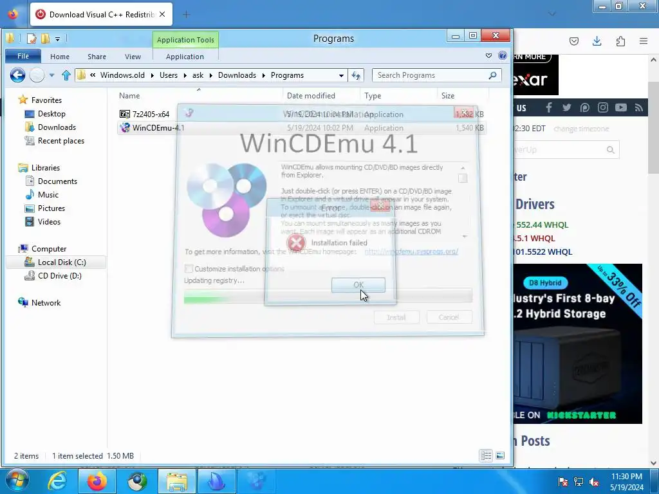
Task: Open the site's Facebook icon
Action: (x=549, y=107)
